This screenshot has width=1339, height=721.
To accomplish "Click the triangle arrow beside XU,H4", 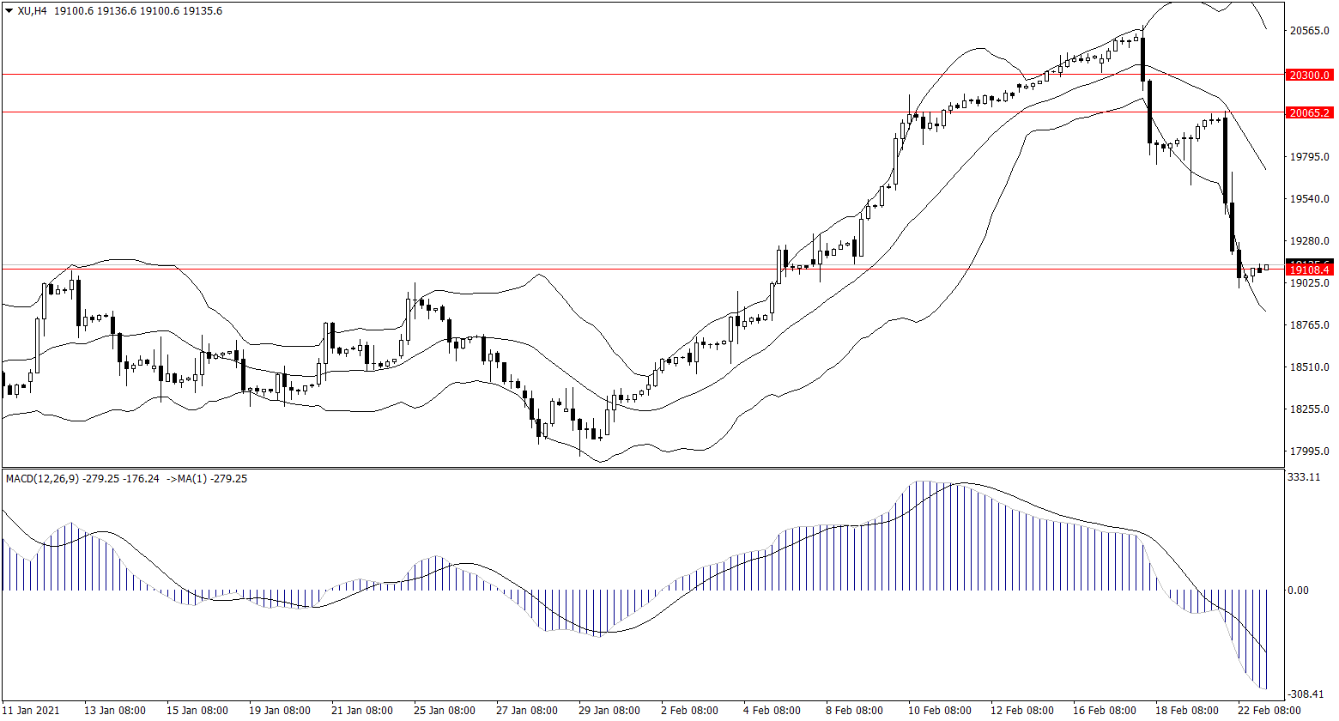I will (x=9, y=11).
